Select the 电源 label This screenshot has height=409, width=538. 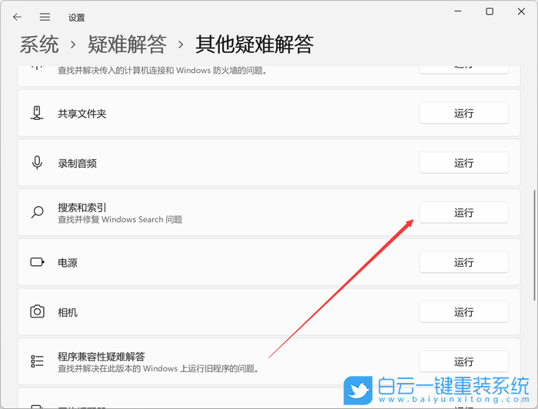[68, 263]
